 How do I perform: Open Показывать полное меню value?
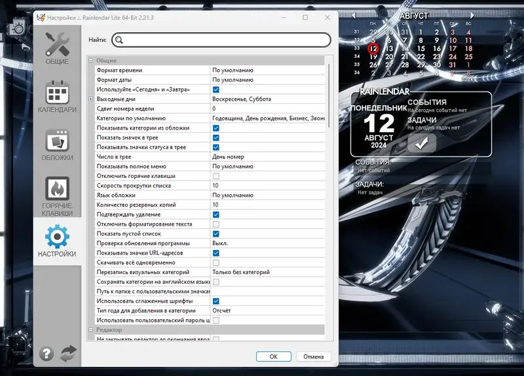tap(268, 166)
